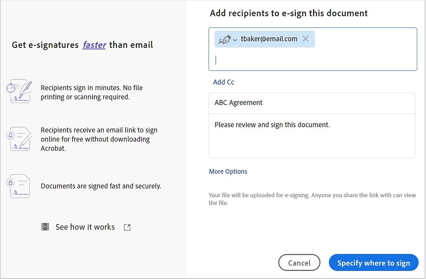
Task: Click the Specify where to sign button
Action: (x=373, y=262)
